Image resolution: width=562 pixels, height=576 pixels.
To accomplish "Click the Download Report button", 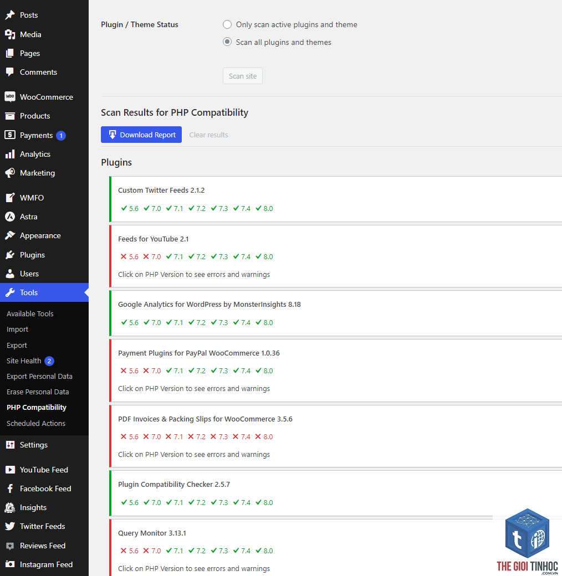I will coord(141,135).
